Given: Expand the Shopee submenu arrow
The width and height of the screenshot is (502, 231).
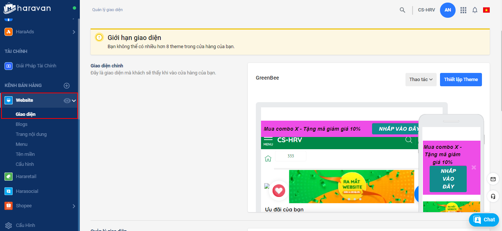Looking at the screenshot, I should tap(74, 206).
